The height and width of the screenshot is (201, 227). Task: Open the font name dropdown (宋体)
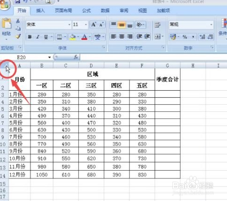click(x=69, y=25)
